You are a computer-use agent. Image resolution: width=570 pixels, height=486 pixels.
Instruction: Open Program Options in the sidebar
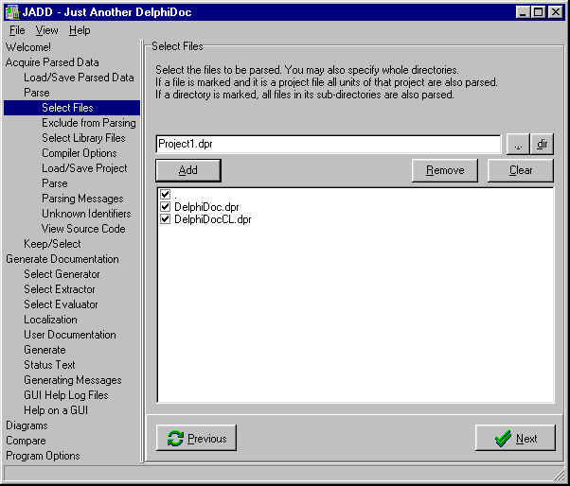tap(43, 456)
